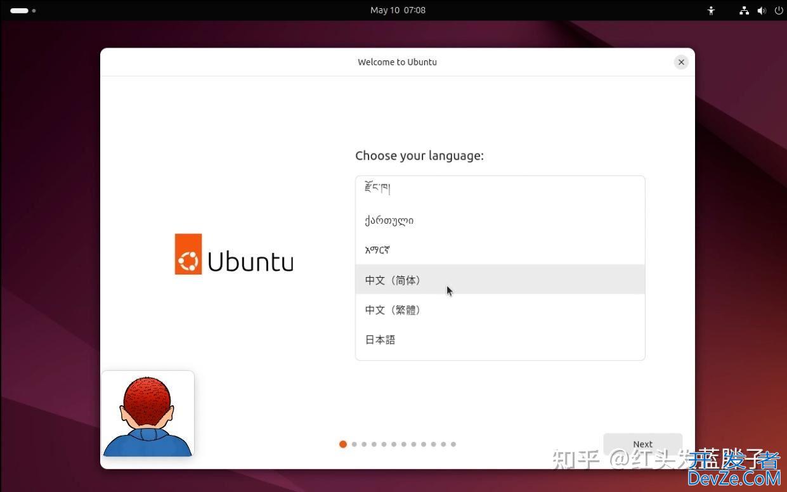This screenshot has width=787, height=492.
Task: Close the Welcome to Ubuntu window
Action: 681,62
